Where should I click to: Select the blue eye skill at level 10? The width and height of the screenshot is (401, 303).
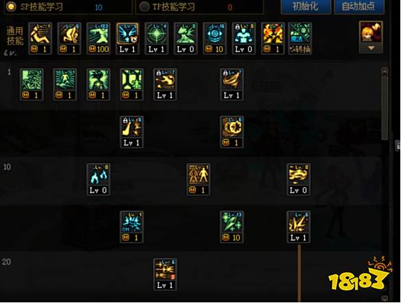tap(214, 38)
